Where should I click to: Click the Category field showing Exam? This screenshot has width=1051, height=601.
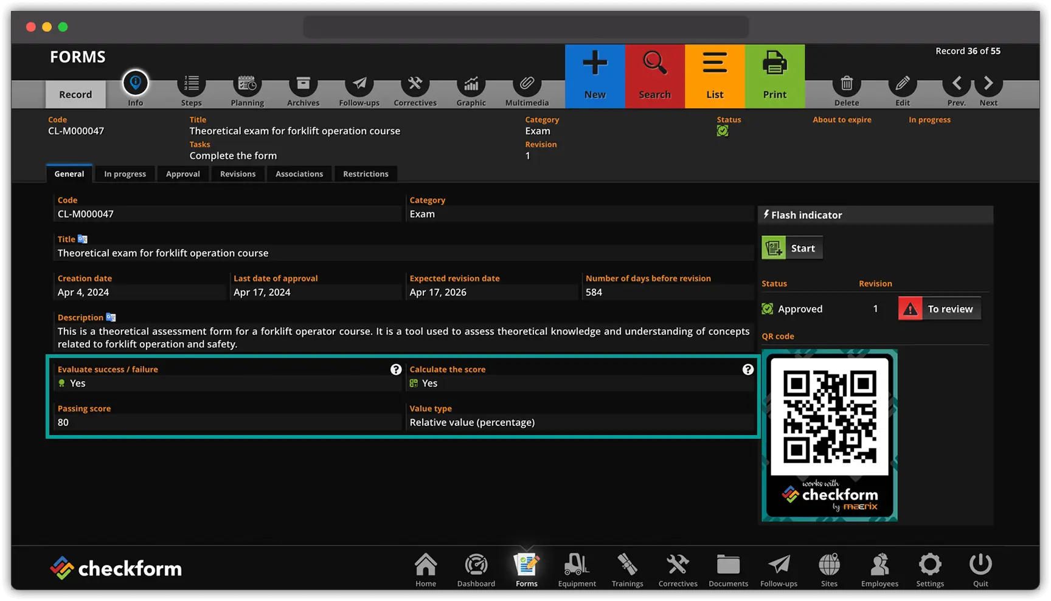[580, 214]
